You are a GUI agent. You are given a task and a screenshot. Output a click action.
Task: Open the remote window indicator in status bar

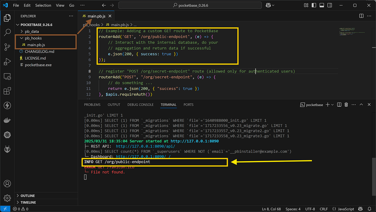click(x=5, y=209)
